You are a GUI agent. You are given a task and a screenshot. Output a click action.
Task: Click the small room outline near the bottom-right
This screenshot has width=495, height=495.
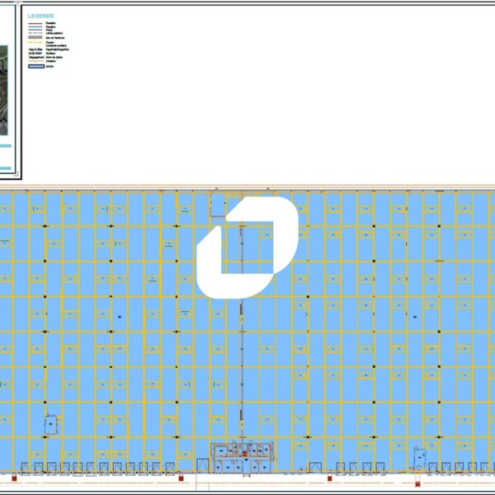tap(420, 455)
